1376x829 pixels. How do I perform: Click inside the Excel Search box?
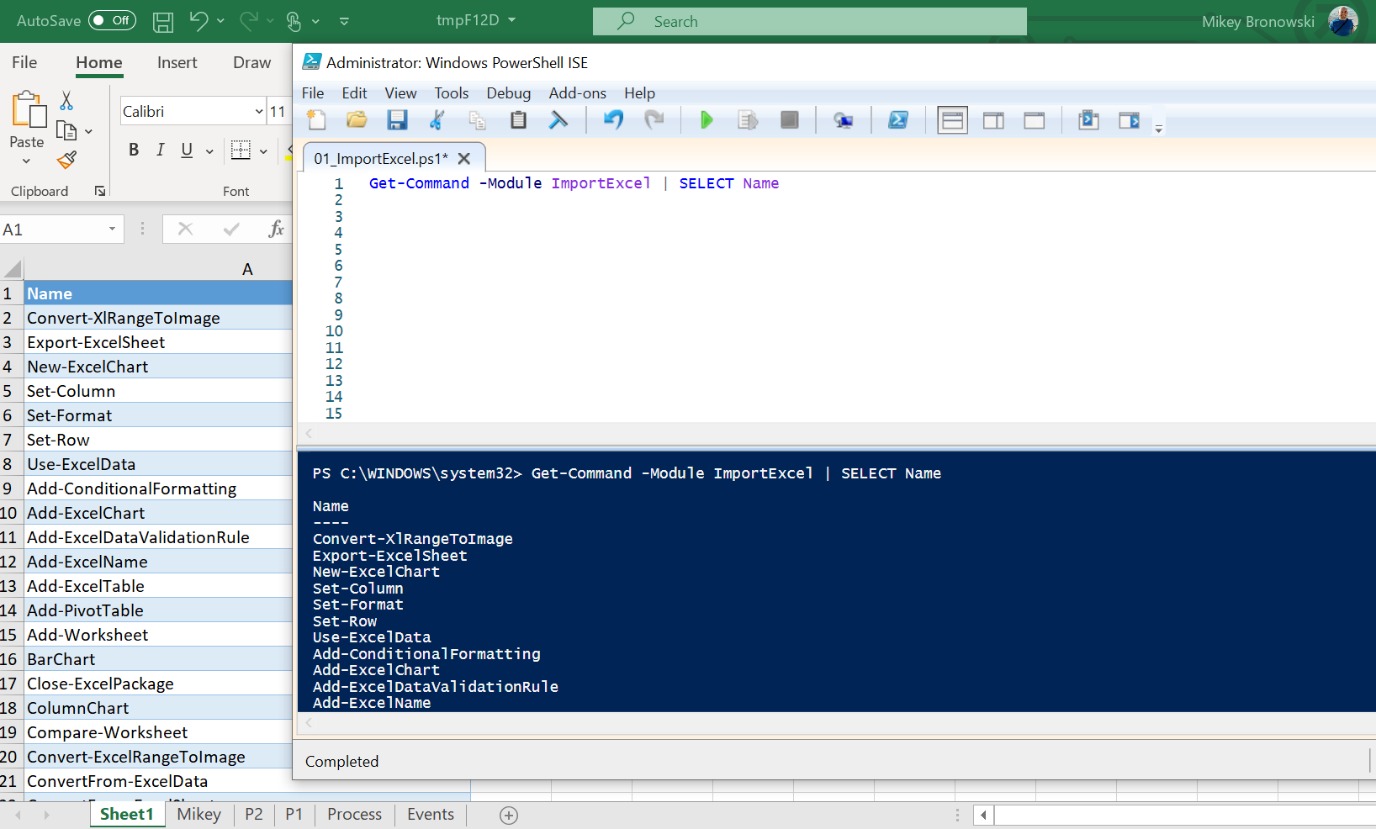tap(807, 21)
